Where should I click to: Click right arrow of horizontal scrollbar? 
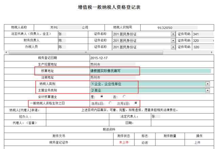click(x=212, y=52)
